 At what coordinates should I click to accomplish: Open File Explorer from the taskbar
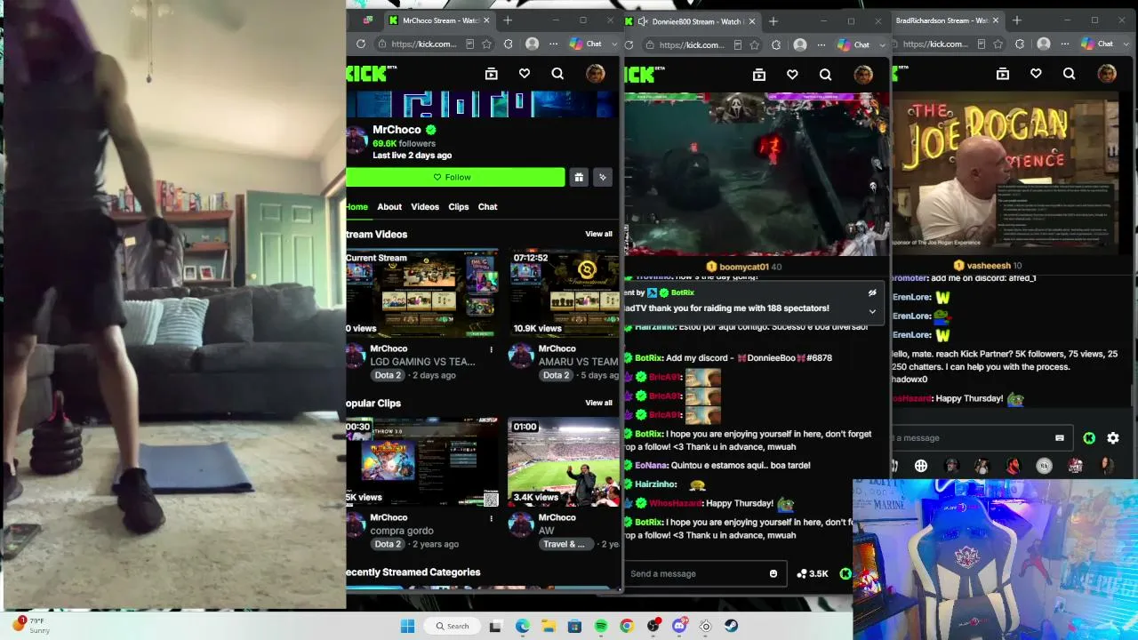coord(549,626)
